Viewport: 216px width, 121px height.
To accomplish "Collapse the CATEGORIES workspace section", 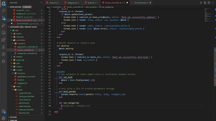I will [x=8, y=27].
